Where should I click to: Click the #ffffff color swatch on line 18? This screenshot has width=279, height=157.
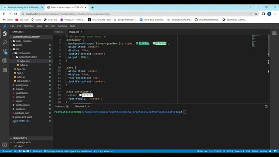coord(80,95)
